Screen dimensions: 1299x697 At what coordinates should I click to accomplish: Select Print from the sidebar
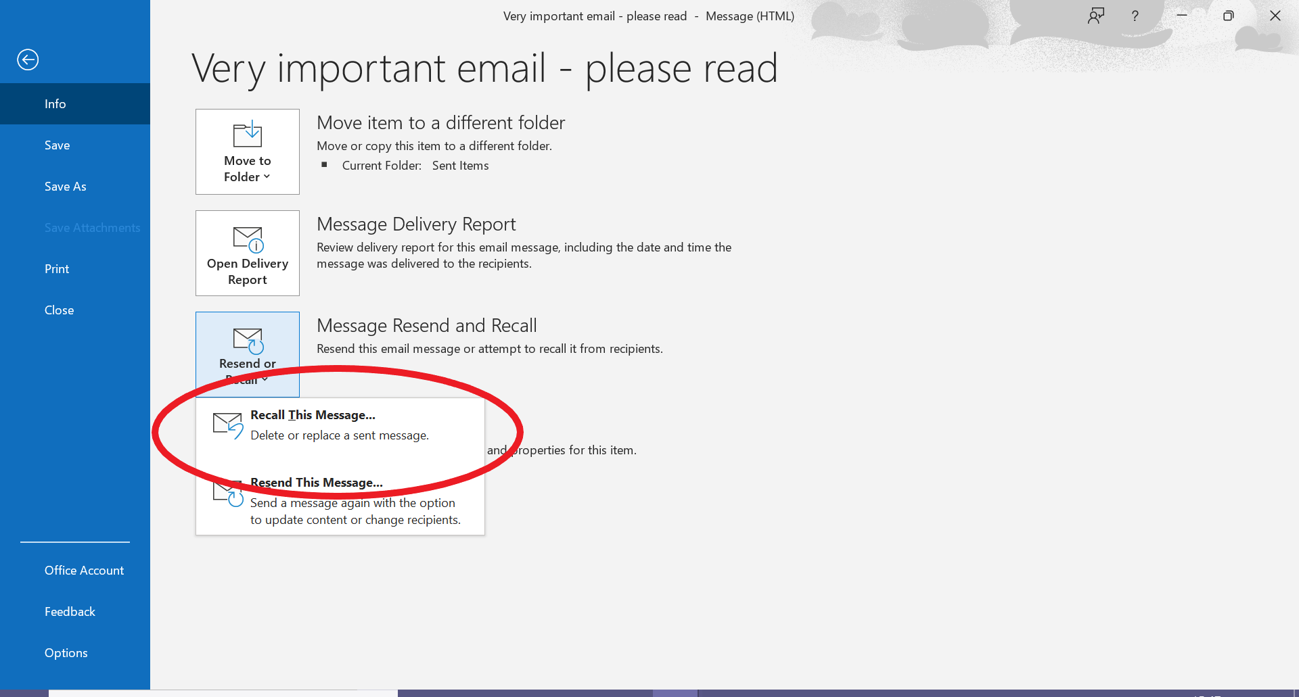click(x=75, y=268)
